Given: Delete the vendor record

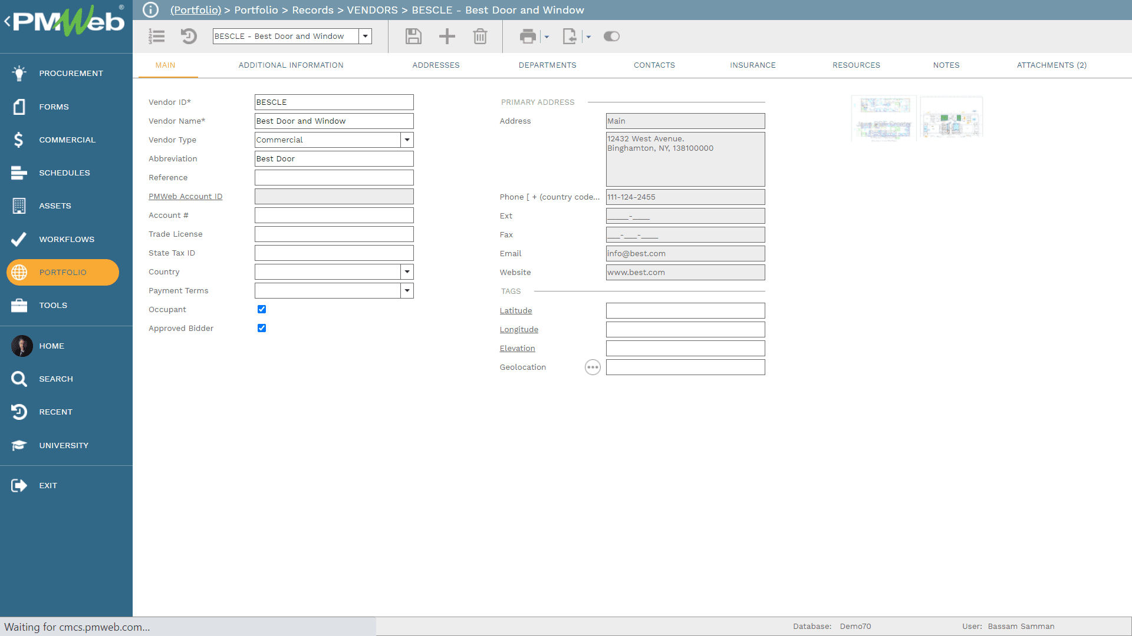Looking at the screenshot, I should (481, 37).
